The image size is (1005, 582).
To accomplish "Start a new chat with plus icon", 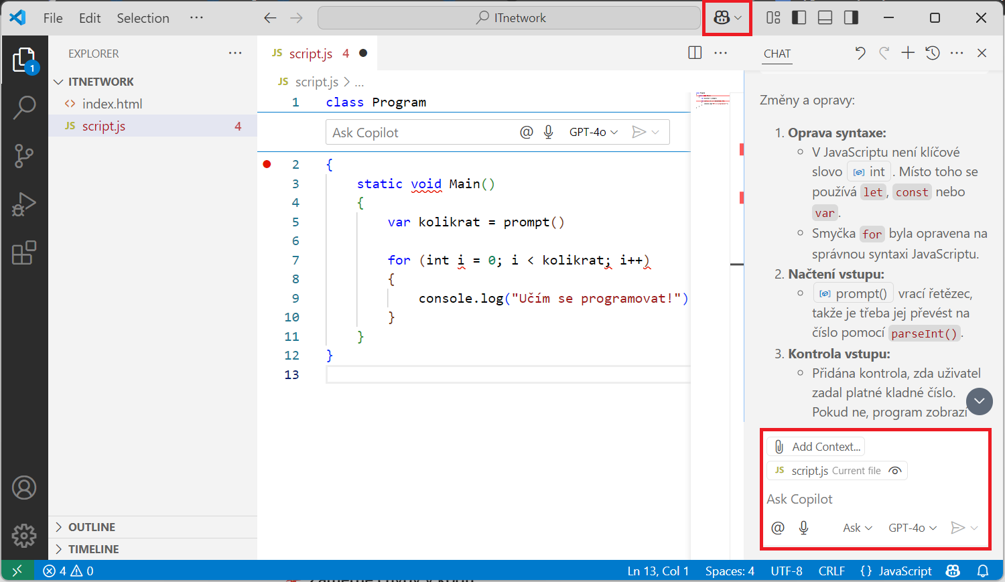I will point(908,53).
